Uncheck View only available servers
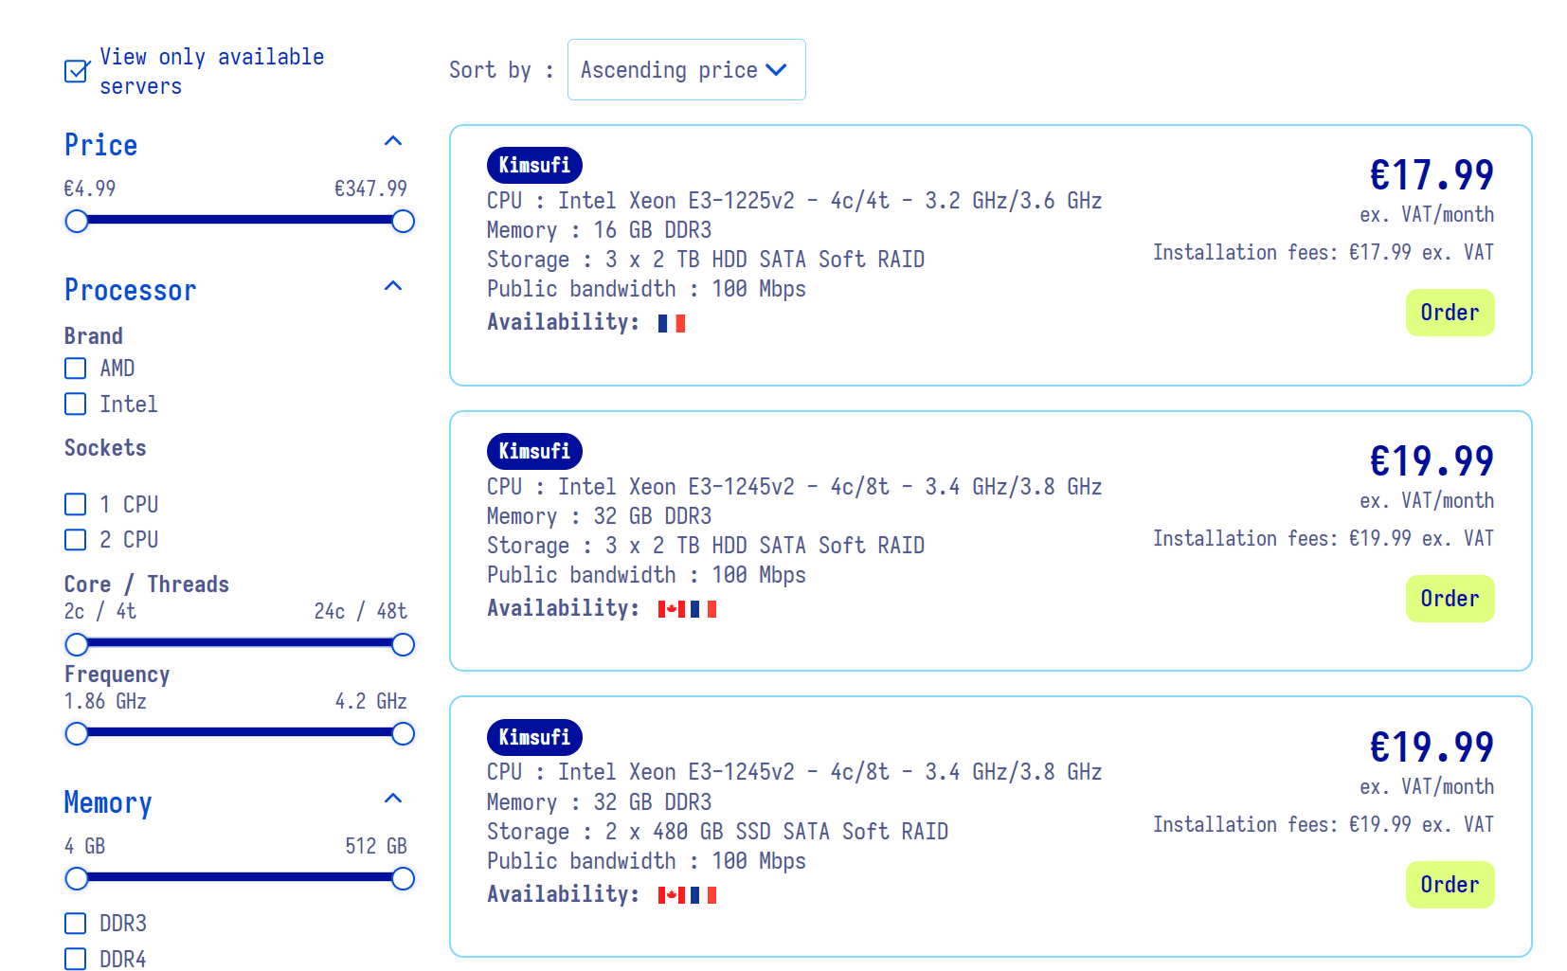This screenshot has width=1567, height=971. pyautogui.click(x=76, y=71)
